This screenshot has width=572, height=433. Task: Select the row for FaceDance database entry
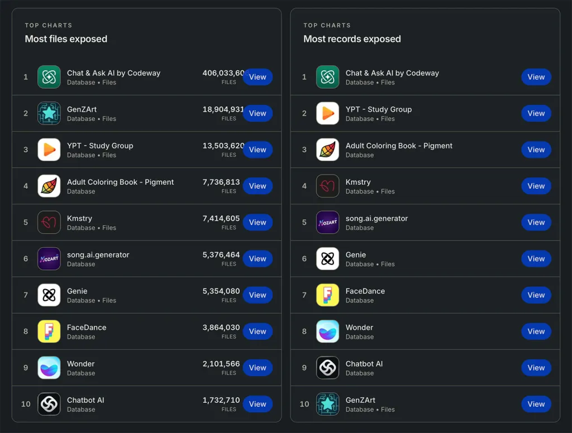coord(145,331)
